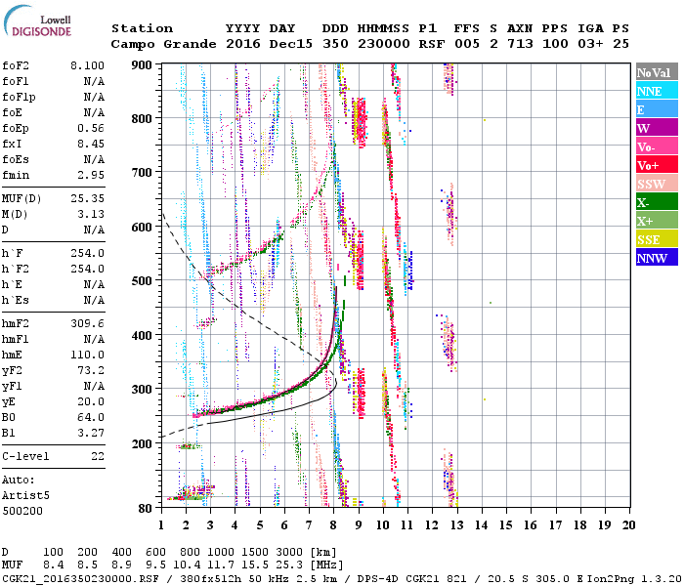
Task: Select the NNE cyan legend swatch
Action: click(657, 91)
